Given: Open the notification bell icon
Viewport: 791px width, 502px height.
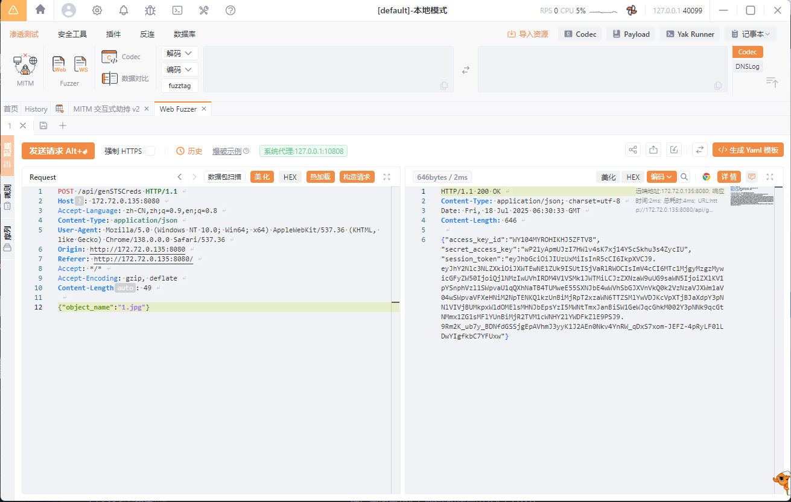Looking at the screenshot, I should (x=124, y=10).
